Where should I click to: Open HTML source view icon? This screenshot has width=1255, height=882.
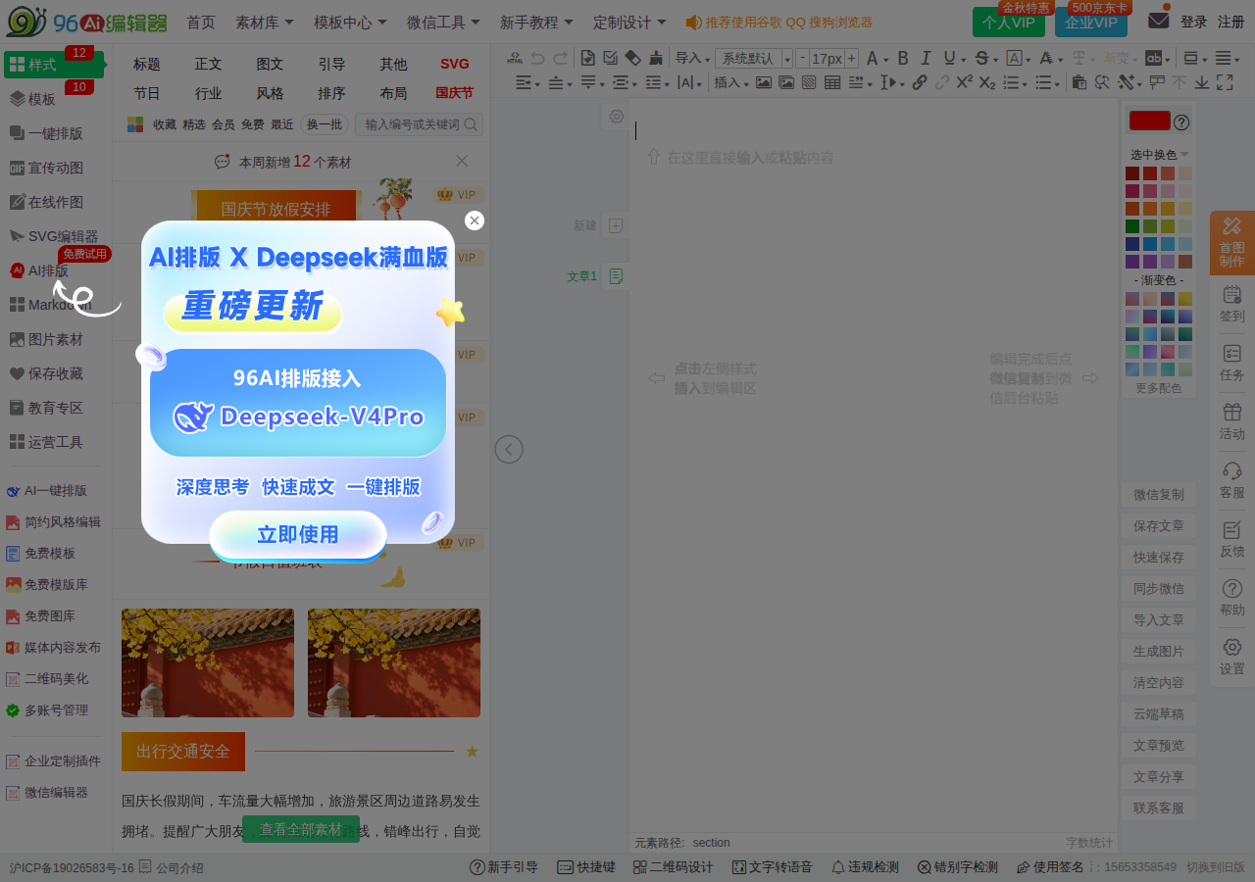[515, 58]
